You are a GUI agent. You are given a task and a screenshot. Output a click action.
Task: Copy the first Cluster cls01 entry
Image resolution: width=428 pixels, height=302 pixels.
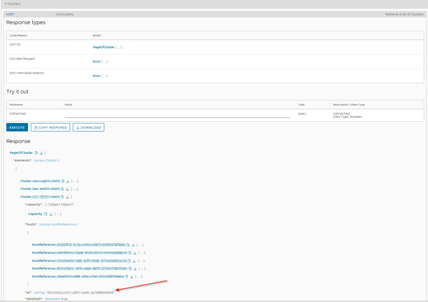(x=63, y=181)
